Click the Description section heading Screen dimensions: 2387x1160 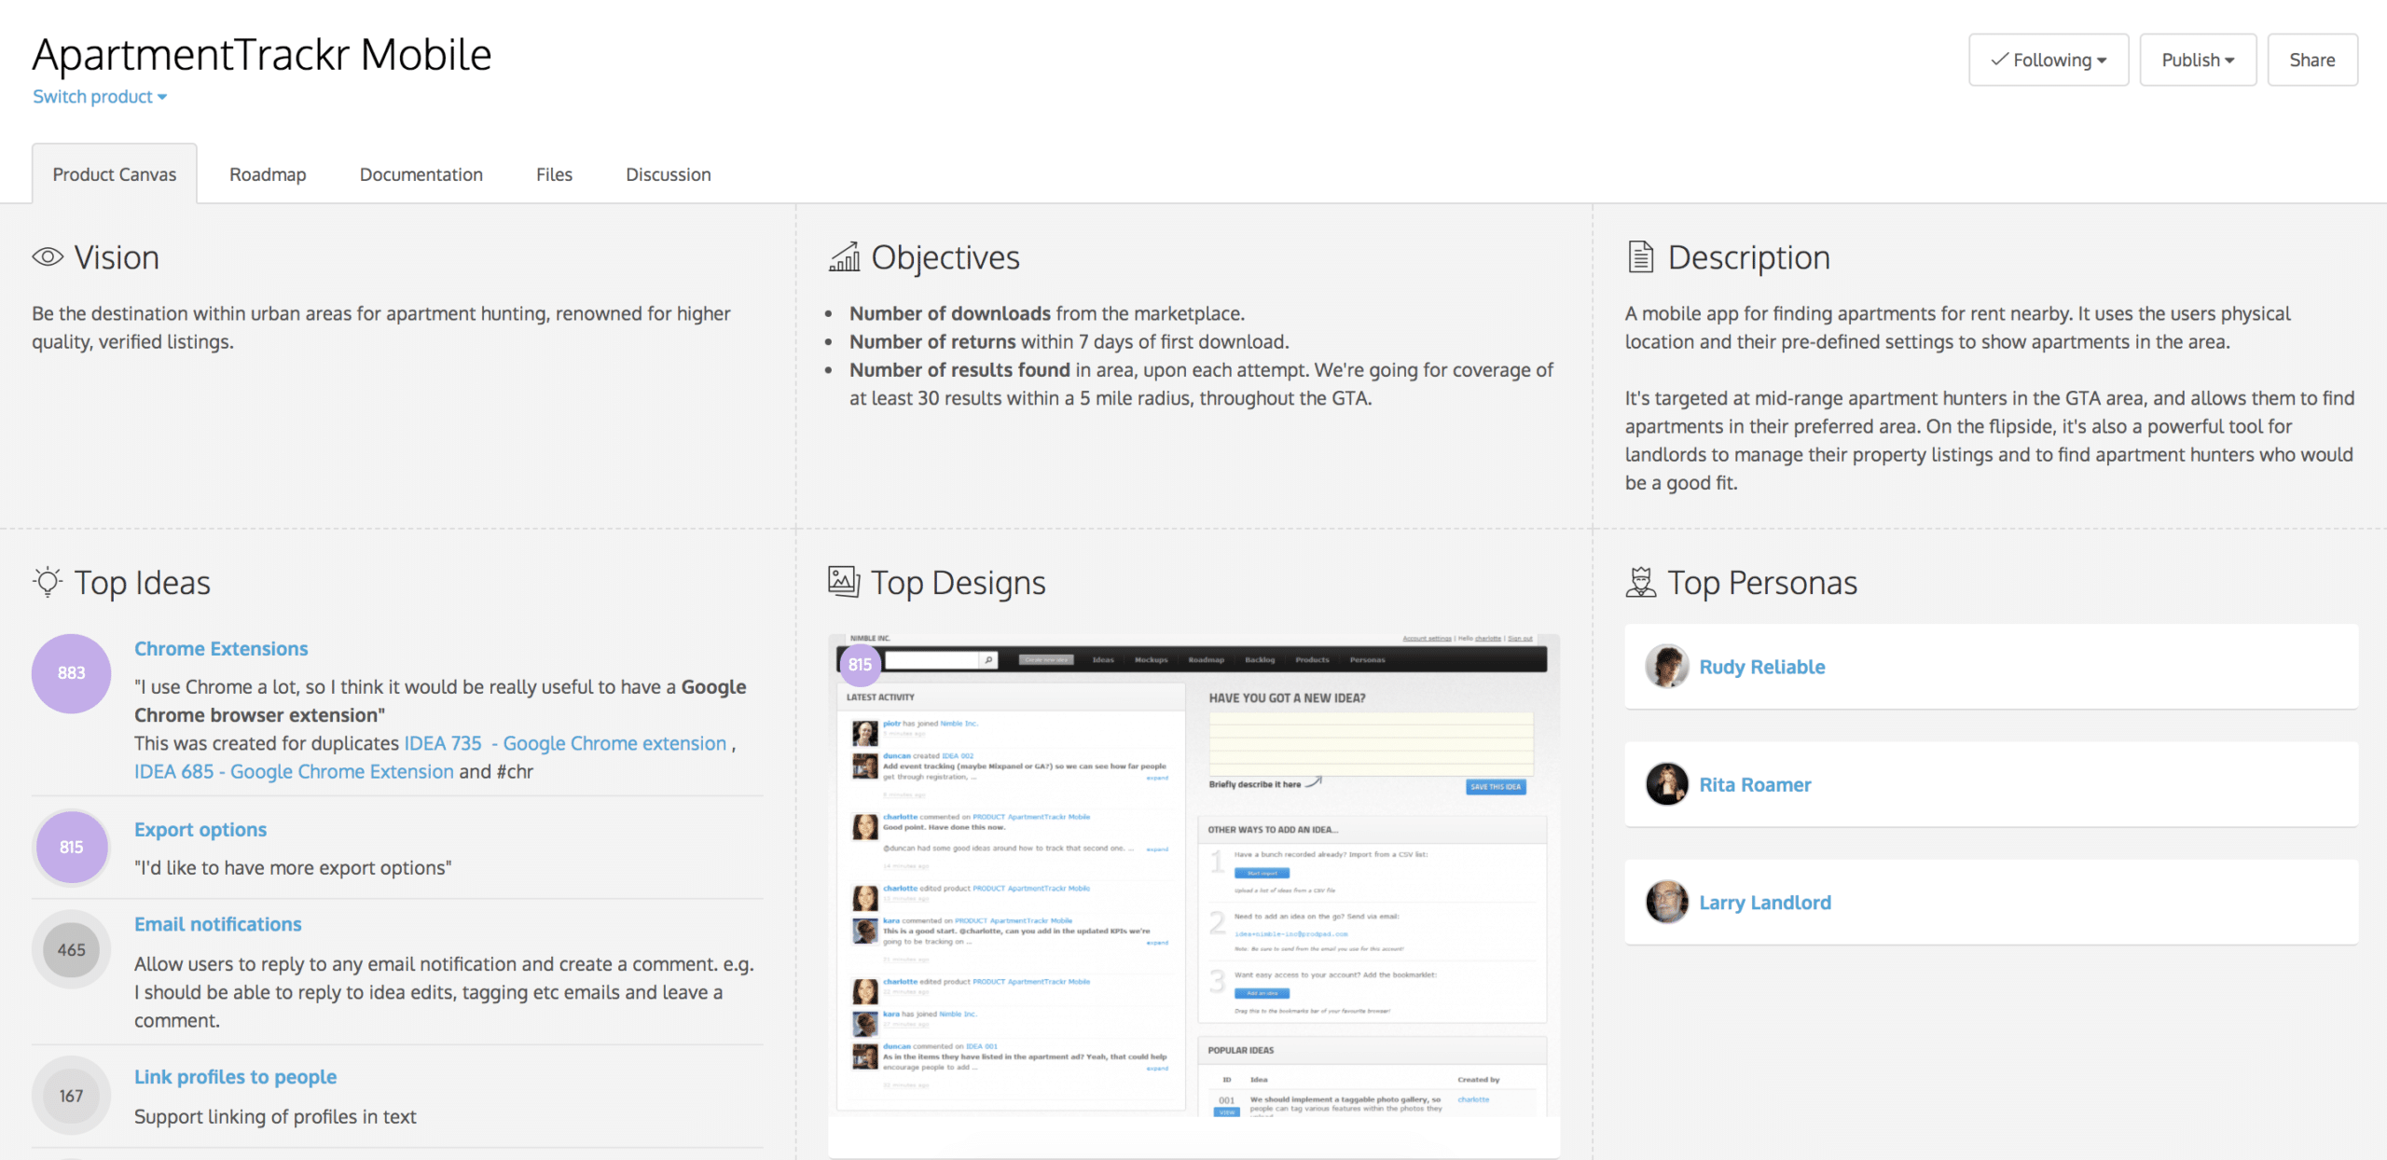1749,256
